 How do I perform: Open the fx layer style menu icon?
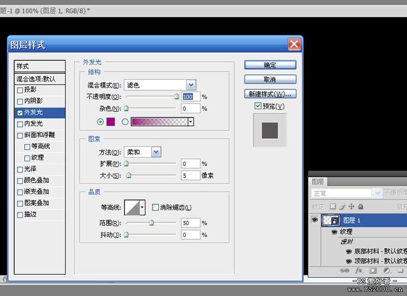point(359,271)
